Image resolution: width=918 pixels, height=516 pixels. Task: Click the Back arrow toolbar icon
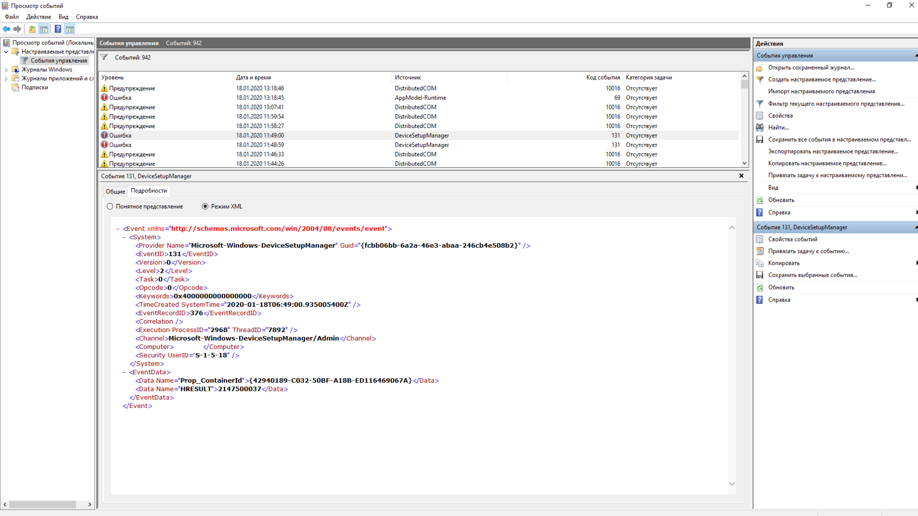(x=6, y=29)
